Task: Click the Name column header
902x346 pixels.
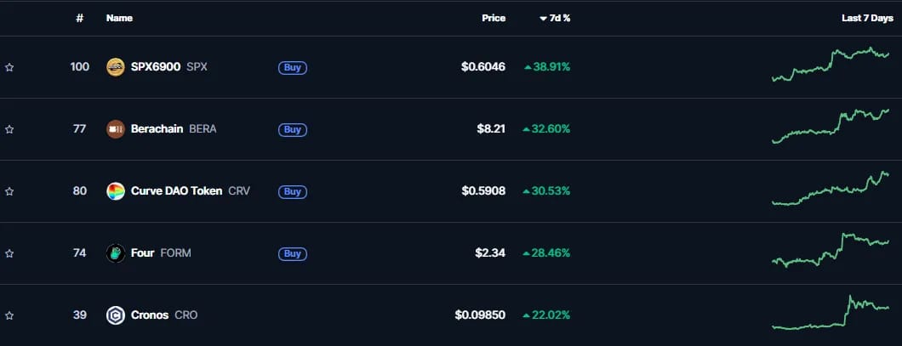Action: pyautogui.click(x=120, y=19)
